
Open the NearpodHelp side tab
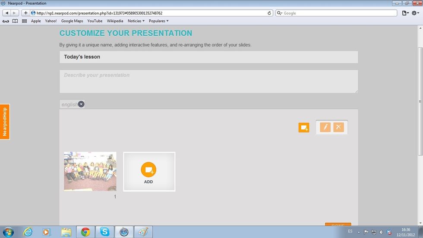pos(5,121)
